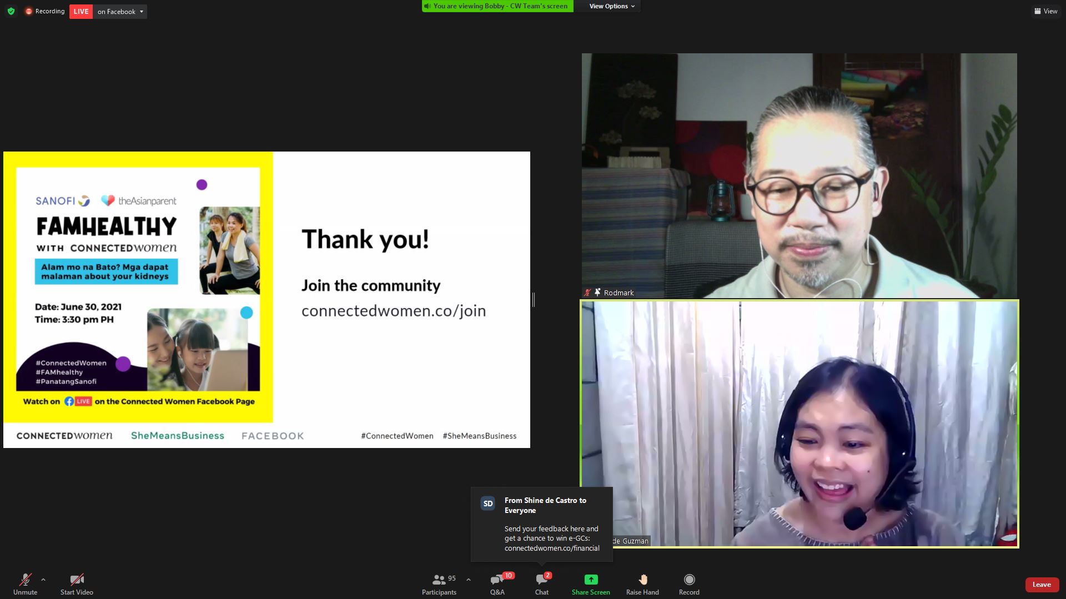The width and height of the screenshot is (1066, 599).
Task: Click the red LIVE badge
Action: tap(81, 12)
